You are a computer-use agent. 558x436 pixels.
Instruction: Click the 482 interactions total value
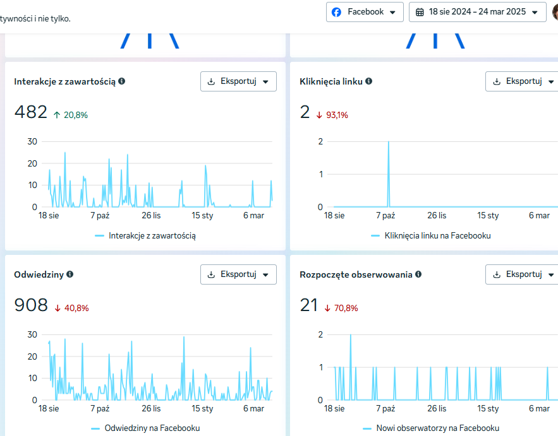pos(30,112)
